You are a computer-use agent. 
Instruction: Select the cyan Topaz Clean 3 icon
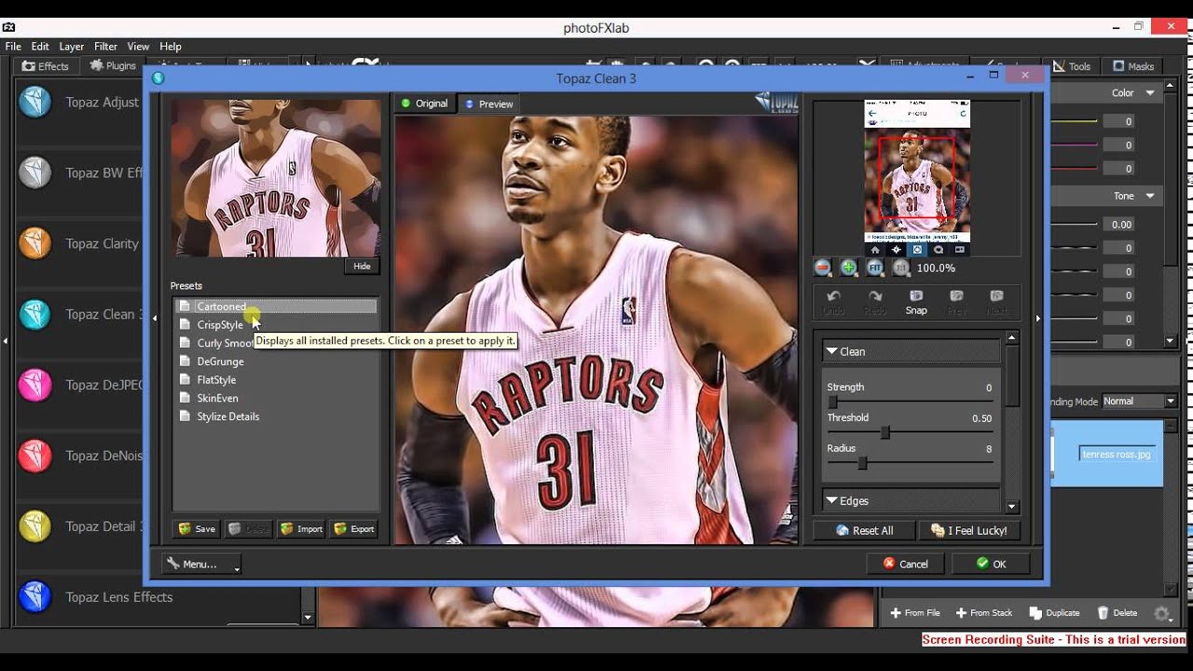point(35,314)
